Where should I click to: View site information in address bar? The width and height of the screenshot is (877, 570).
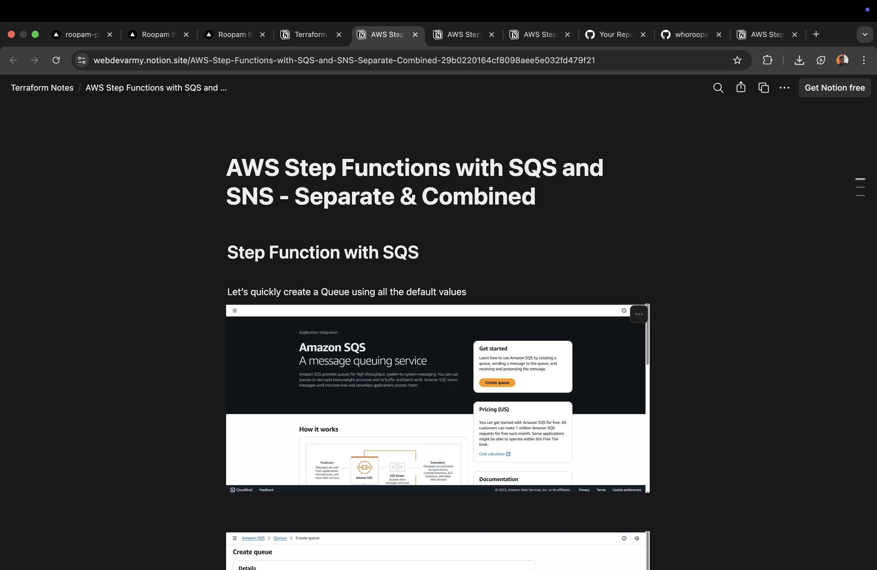(x=81, y=60)
